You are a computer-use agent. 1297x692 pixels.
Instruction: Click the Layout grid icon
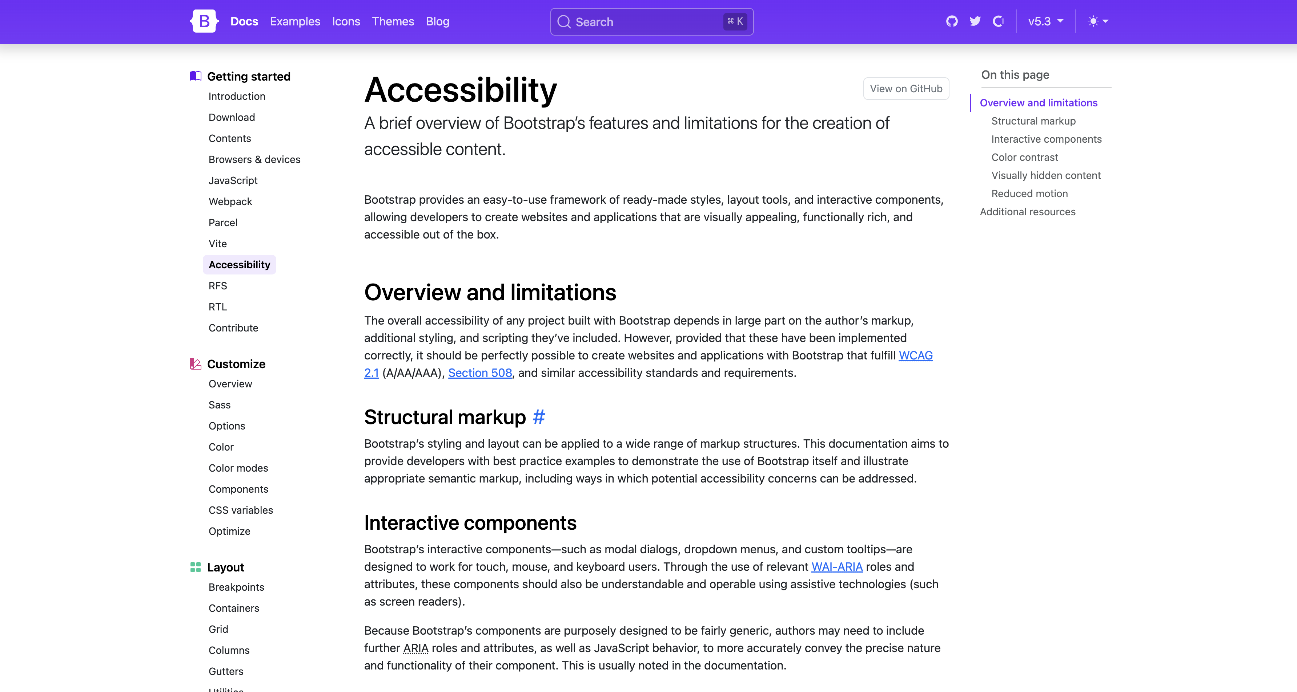click(x=195, y=567)
